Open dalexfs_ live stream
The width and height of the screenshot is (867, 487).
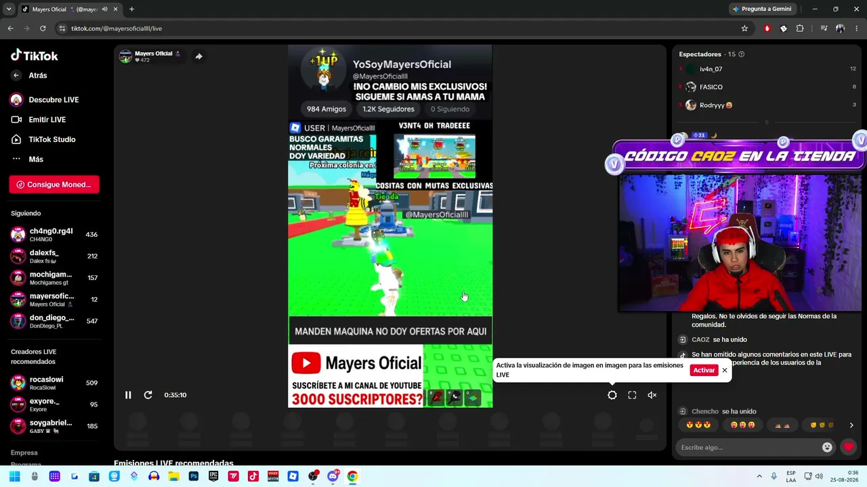pyautogui.click(x=54, y=256)
